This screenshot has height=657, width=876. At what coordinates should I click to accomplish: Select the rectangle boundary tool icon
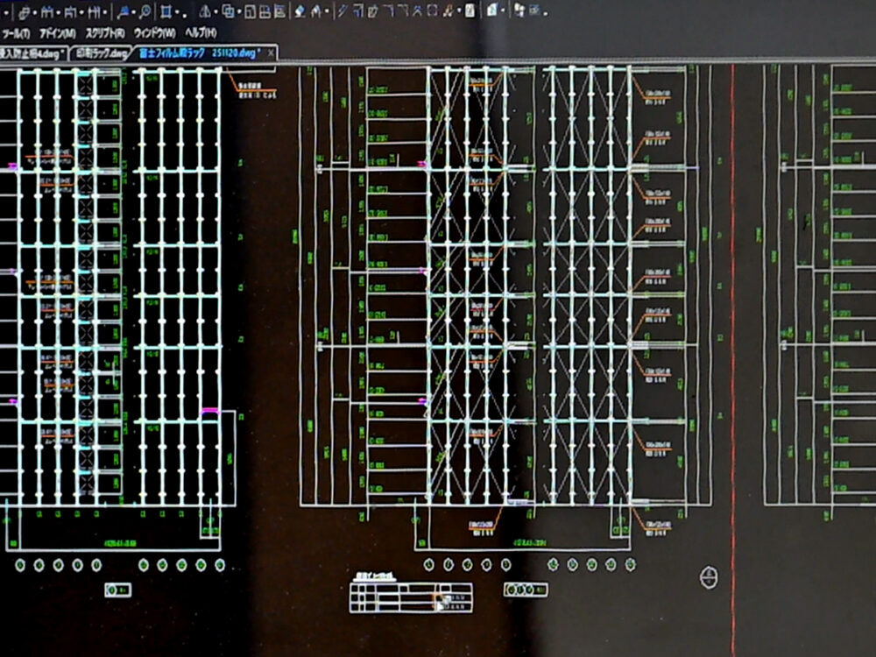click(168, 11)
